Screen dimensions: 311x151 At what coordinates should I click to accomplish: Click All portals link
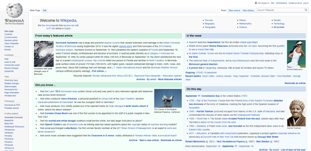(x=279, y=27)
